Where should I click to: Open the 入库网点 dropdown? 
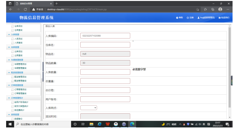[x=89, y=108]
